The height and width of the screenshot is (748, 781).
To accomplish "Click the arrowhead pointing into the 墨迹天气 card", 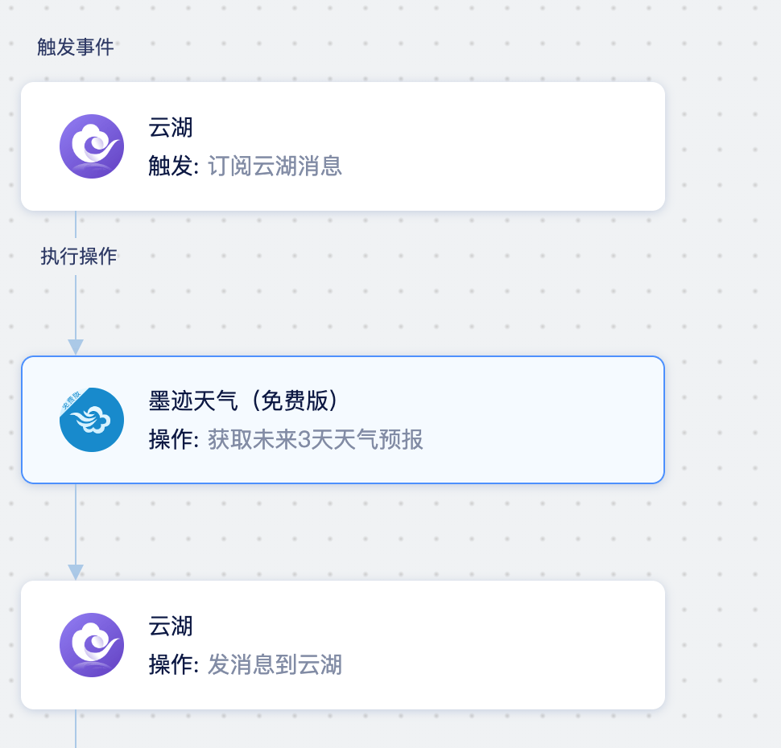I will 76,347.
